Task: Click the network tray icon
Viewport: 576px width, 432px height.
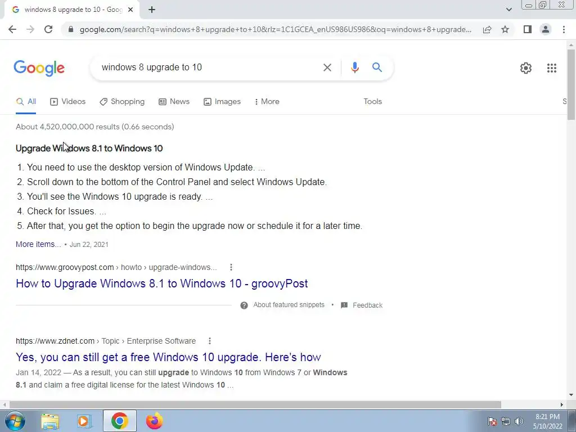Action: point(506,421)
